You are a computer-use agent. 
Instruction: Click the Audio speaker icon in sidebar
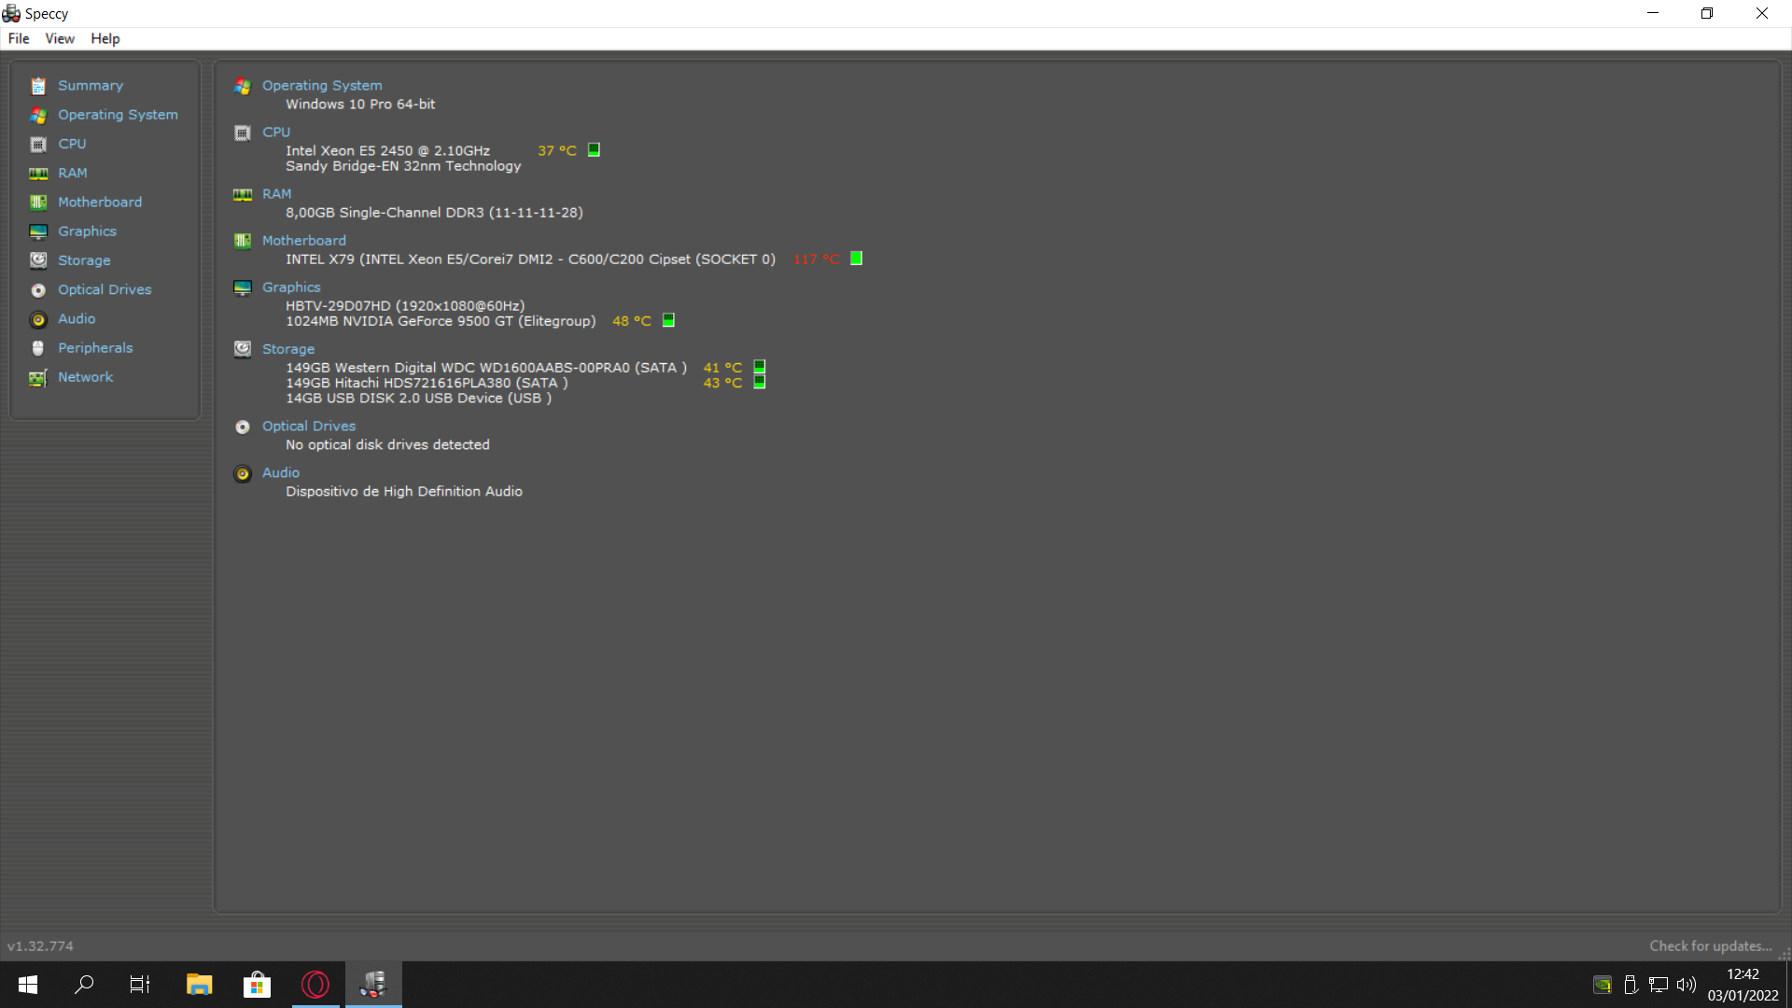(38, 319)
